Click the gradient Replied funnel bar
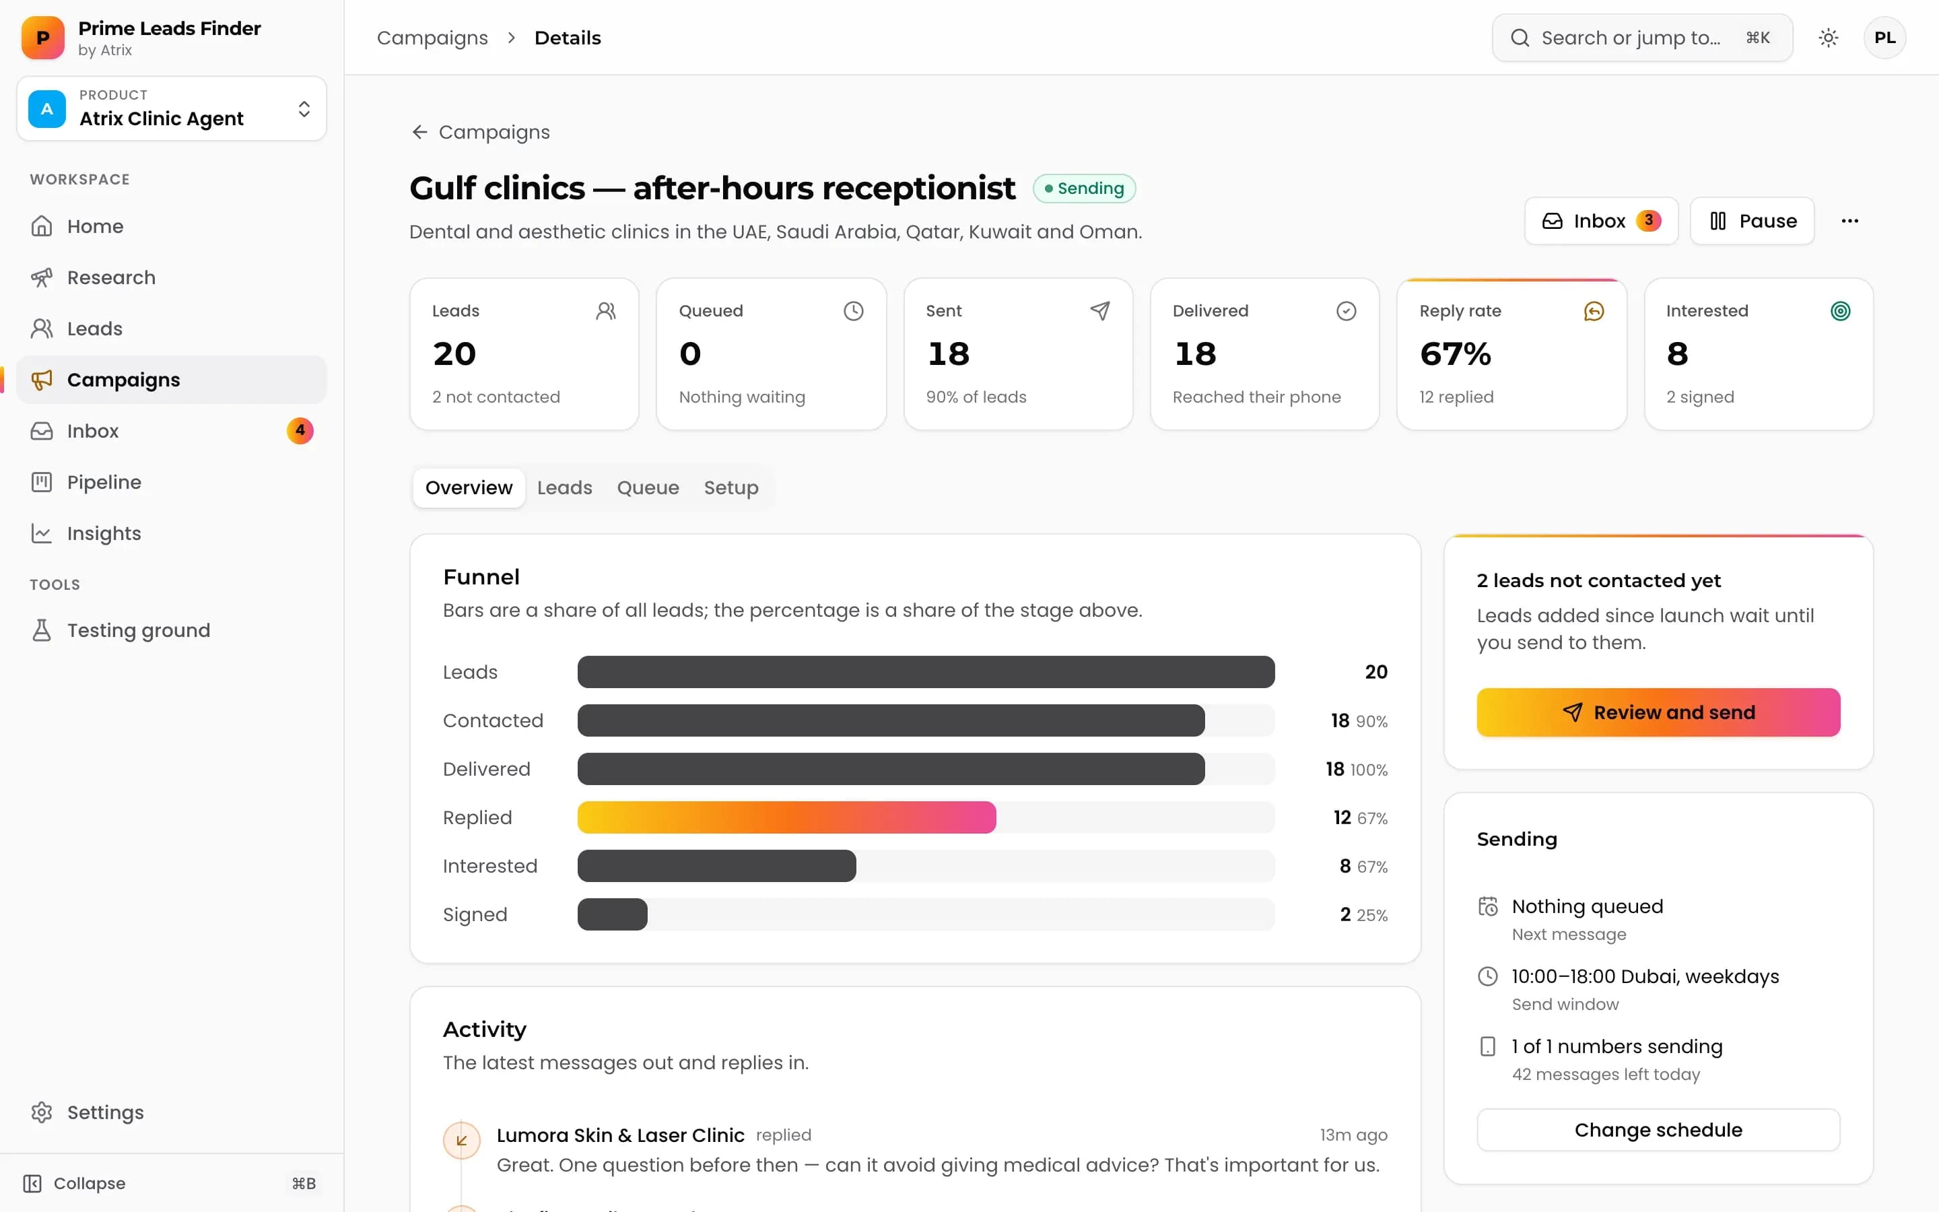This screenshot has width=1939, height=1212. coord(786,817)
